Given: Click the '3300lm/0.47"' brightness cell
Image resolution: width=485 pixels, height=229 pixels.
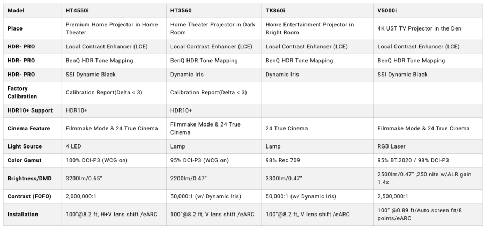Looking at the screenshot, I should click(x=284, y=179).
